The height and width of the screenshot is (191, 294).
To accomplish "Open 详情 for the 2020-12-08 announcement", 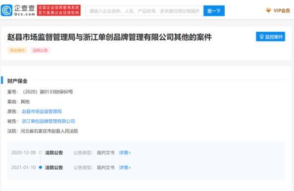I will point(125,153).
